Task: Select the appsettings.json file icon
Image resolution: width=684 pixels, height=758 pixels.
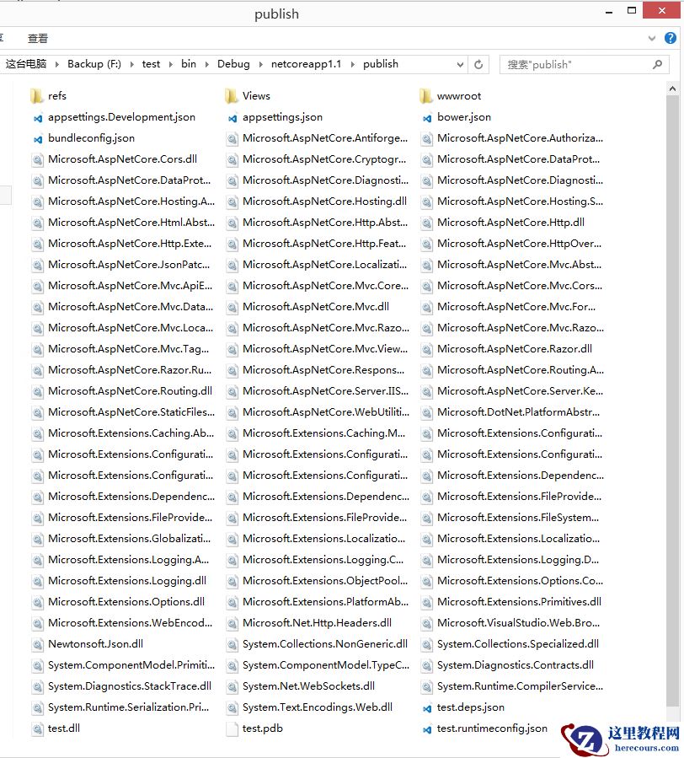Action: (232, 117)
